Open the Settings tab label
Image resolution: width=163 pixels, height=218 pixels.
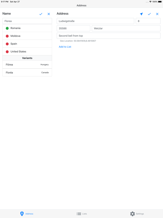coord(140,214)
